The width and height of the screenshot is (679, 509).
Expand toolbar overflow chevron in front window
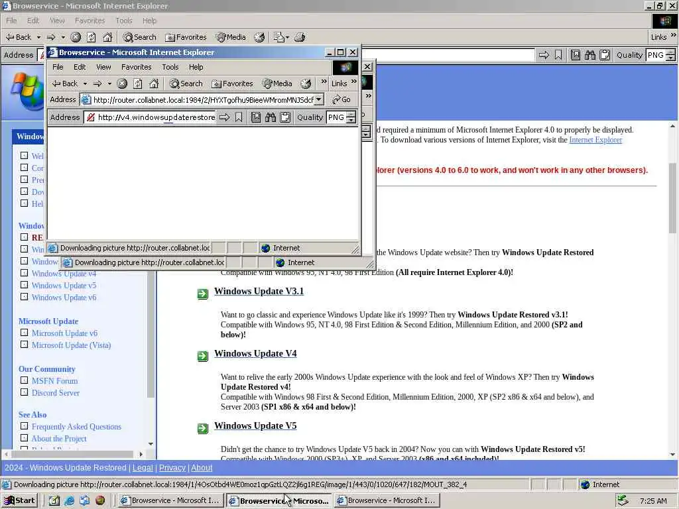tap(324, 82)
